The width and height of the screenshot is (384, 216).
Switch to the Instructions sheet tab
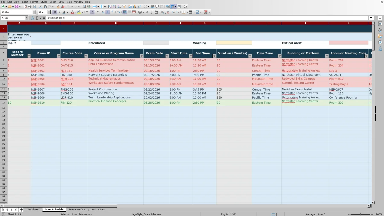(x=98, y=210)
